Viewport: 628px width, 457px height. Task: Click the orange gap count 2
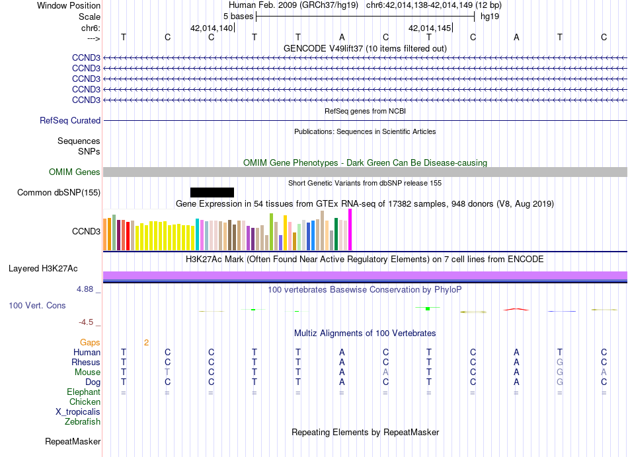click(x=147, y=343)
